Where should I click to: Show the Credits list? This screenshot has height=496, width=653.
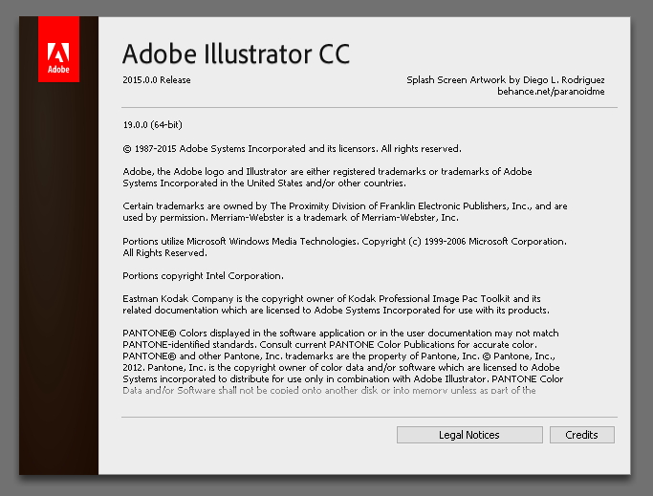click(x=581, y=435)
